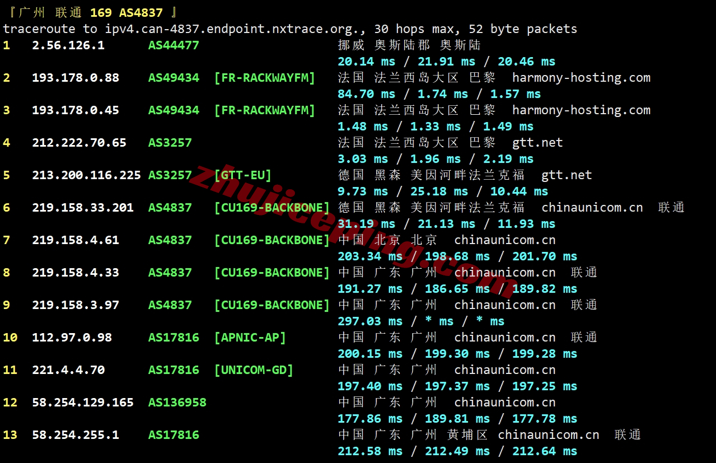Click the latency value 84.70 ms

[367, 94]
